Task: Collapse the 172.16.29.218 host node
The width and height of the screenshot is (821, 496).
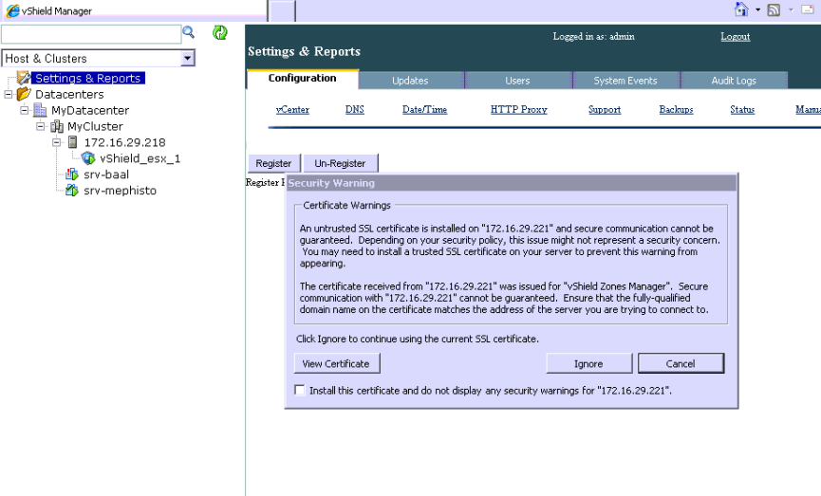Action: click(57, 142)
